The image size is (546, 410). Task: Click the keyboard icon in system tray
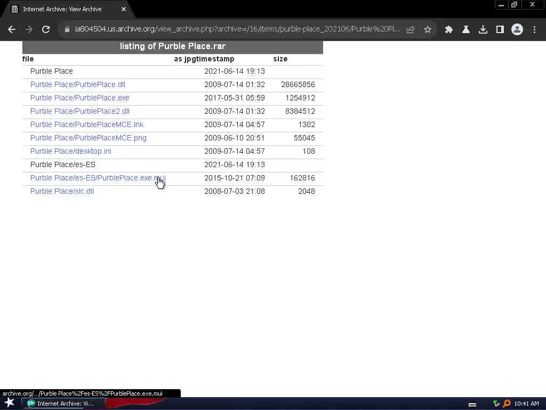(472, 404)
